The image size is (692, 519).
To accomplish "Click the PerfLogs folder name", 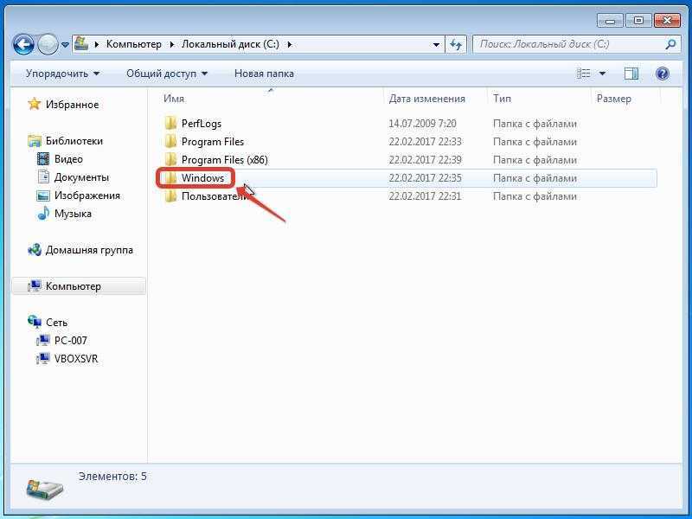I will [x=202, y=124].
